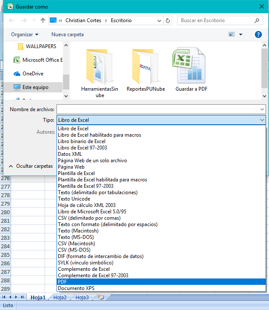
Task: Choose Página Web de un solo archivo
Action: (161, 161)
